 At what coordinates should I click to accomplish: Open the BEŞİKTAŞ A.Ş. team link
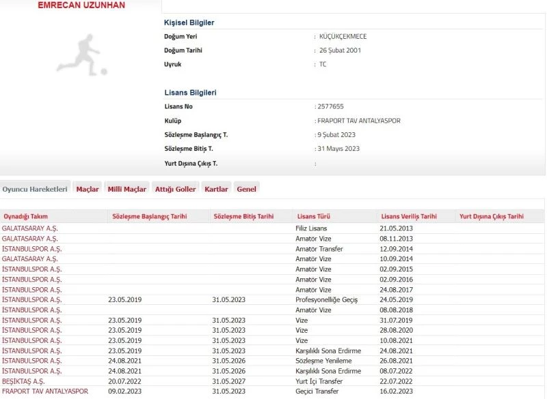point(23,381)
